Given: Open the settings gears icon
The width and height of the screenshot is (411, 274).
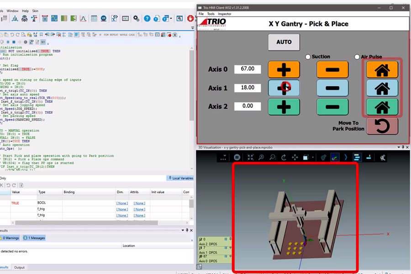Looking at the screenshot, I should coord(136,18).
